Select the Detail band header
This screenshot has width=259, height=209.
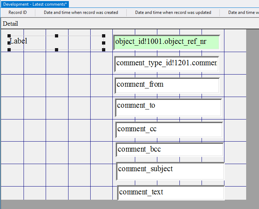[11, 24]
